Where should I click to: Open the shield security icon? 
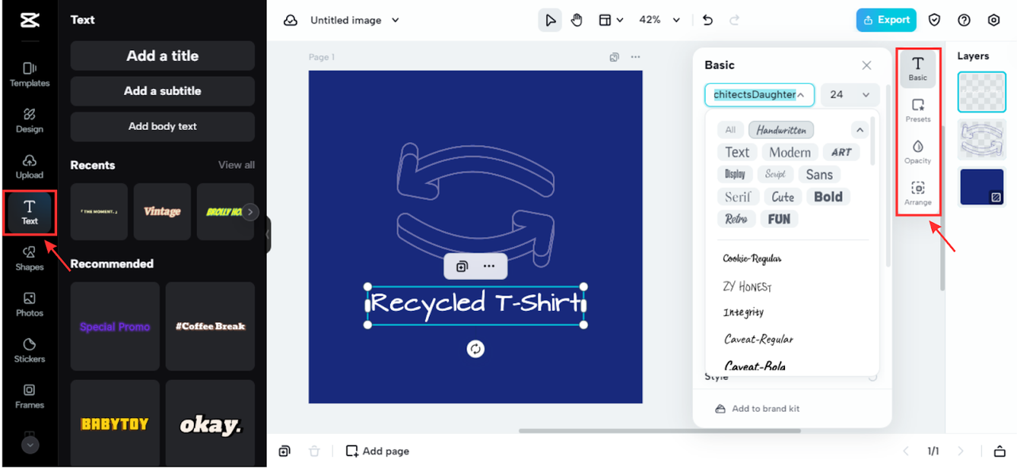[x=935, y=20]
